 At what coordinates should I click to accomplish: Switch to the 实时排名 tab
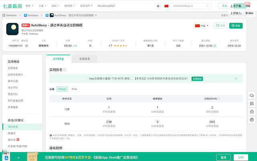click(x=58, y=59)
